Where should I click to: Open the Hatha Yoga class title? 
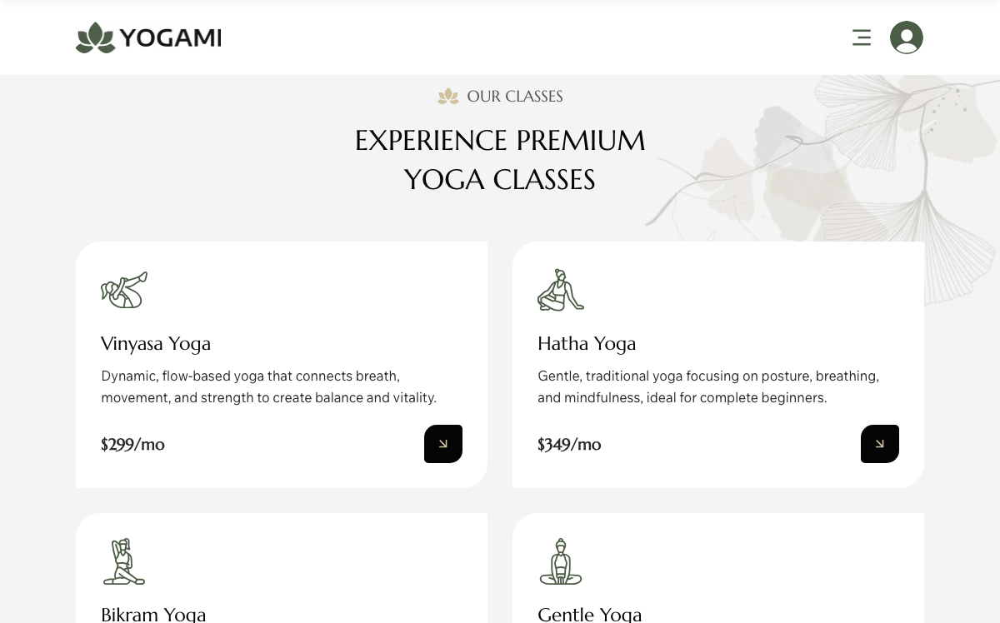[x=587, y=343]
